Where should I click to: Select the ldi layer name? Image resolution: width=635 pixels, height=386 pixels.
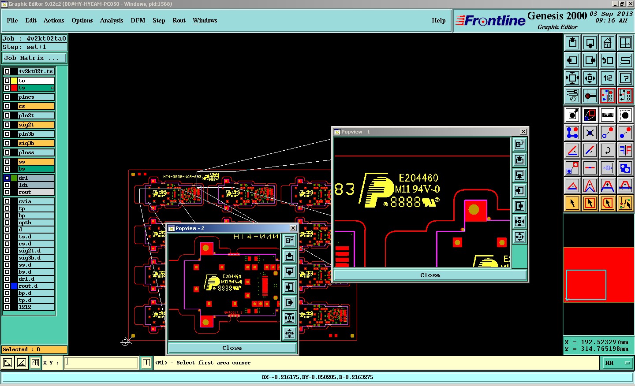(x=36, y=185)
